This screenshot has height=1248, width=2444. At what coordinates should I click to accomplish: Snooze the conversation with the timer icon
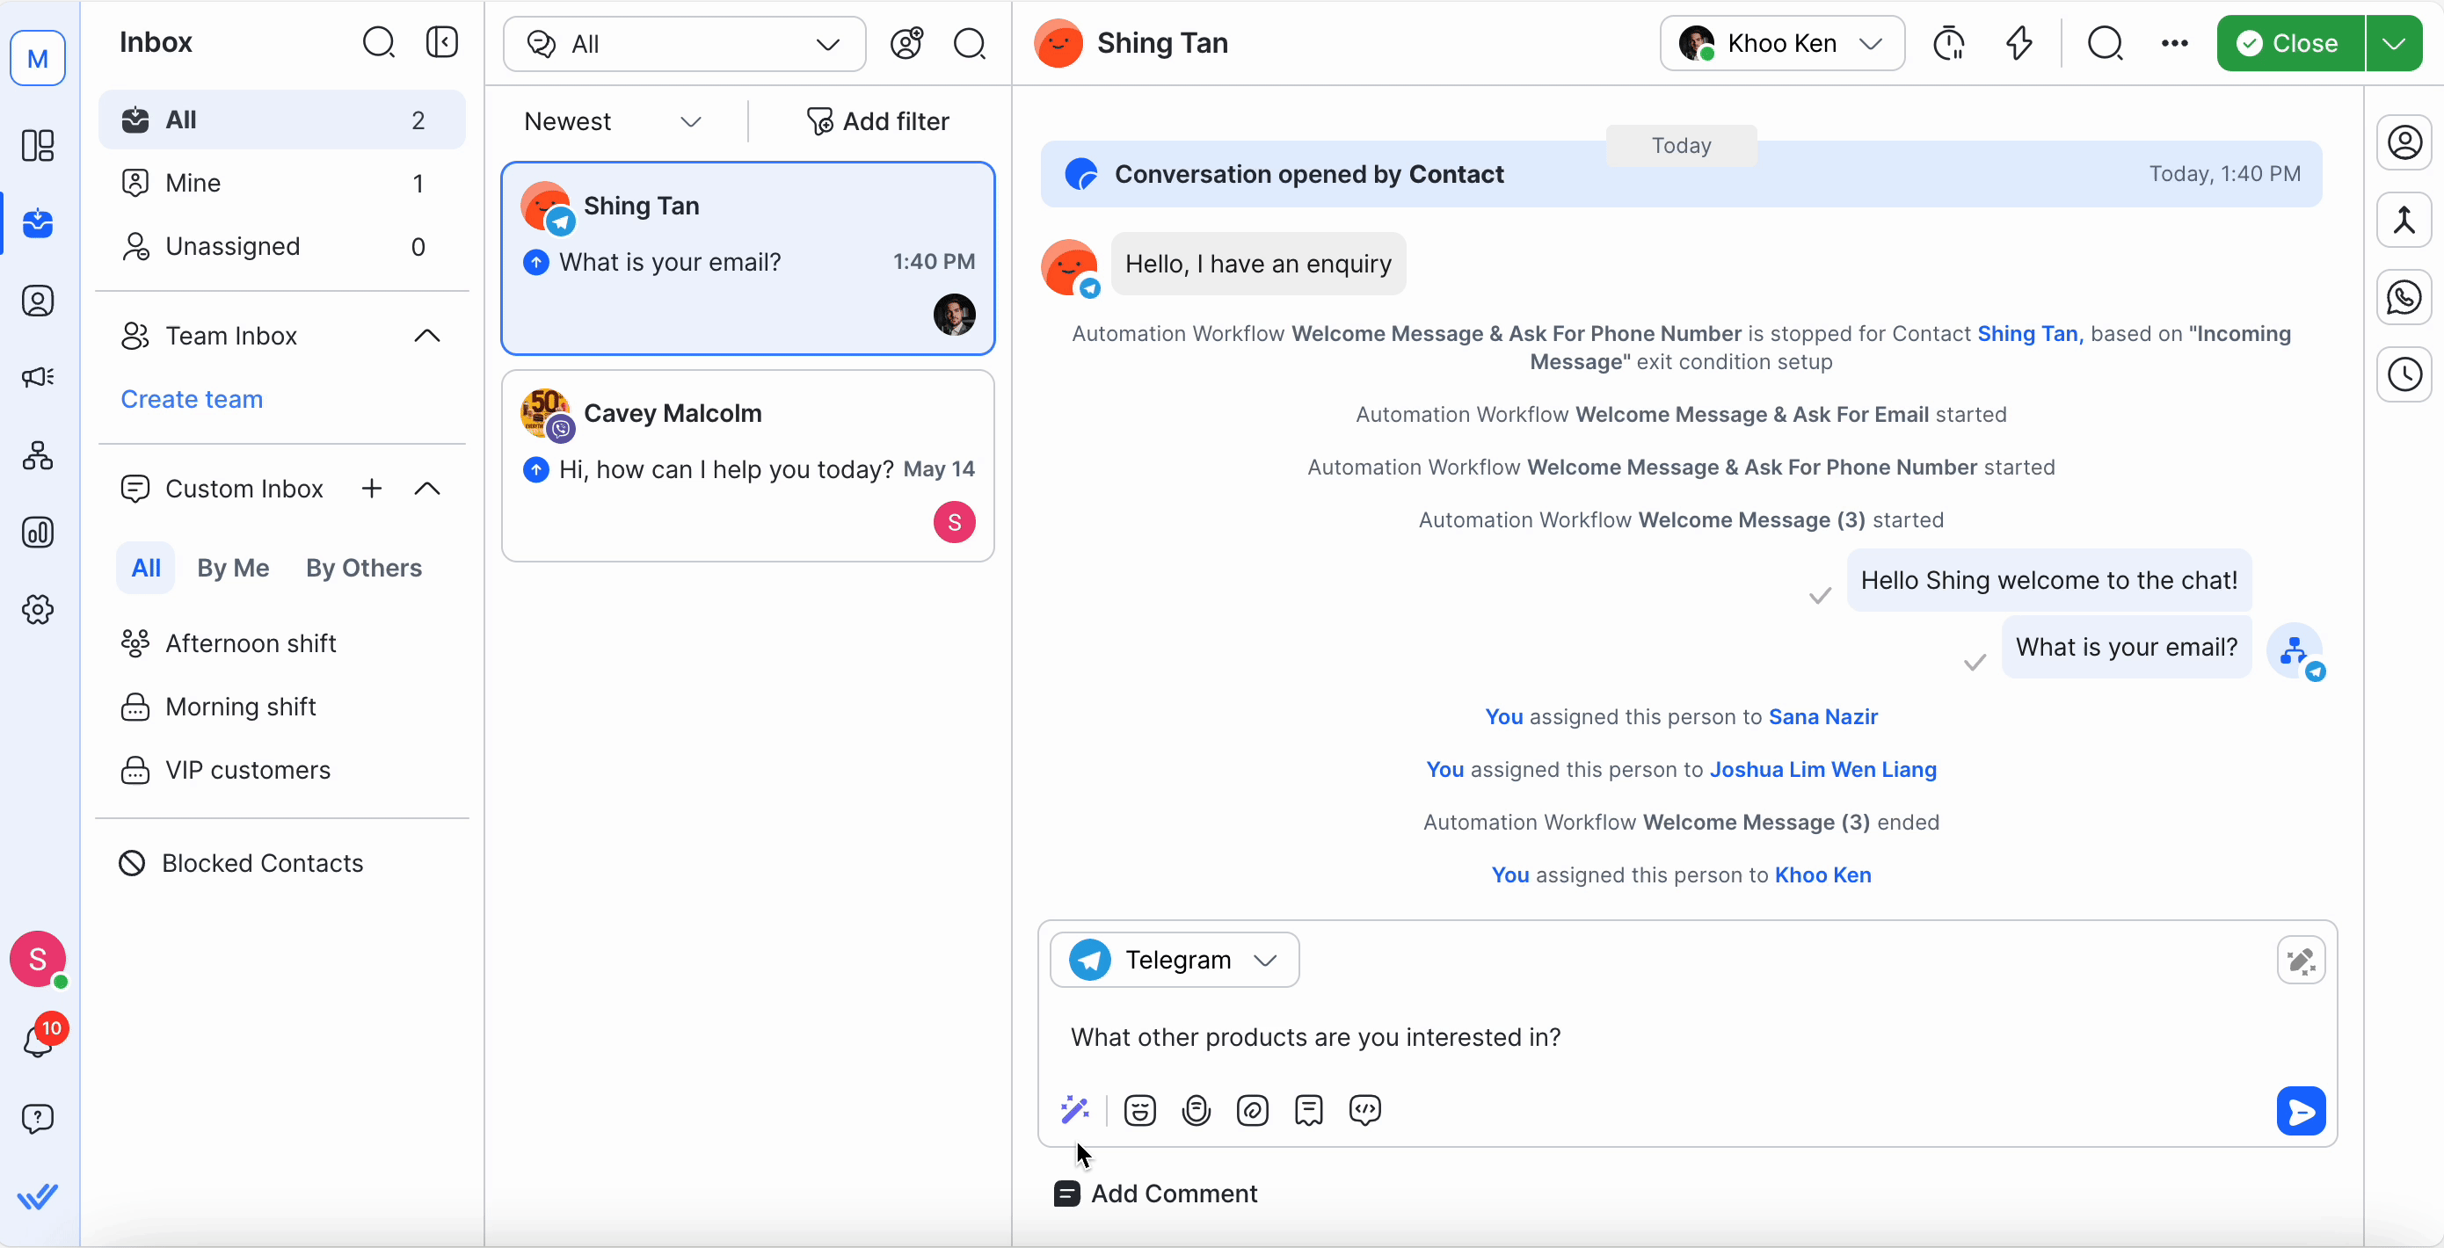(x=1950, y=43)
